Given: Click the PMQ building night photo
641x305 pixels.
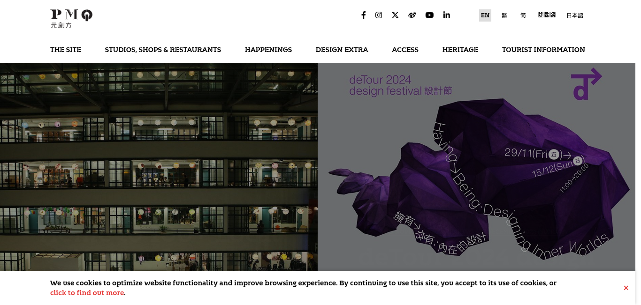Looking at the screenshot, I should pyautogui.click(x=159, y=167).
